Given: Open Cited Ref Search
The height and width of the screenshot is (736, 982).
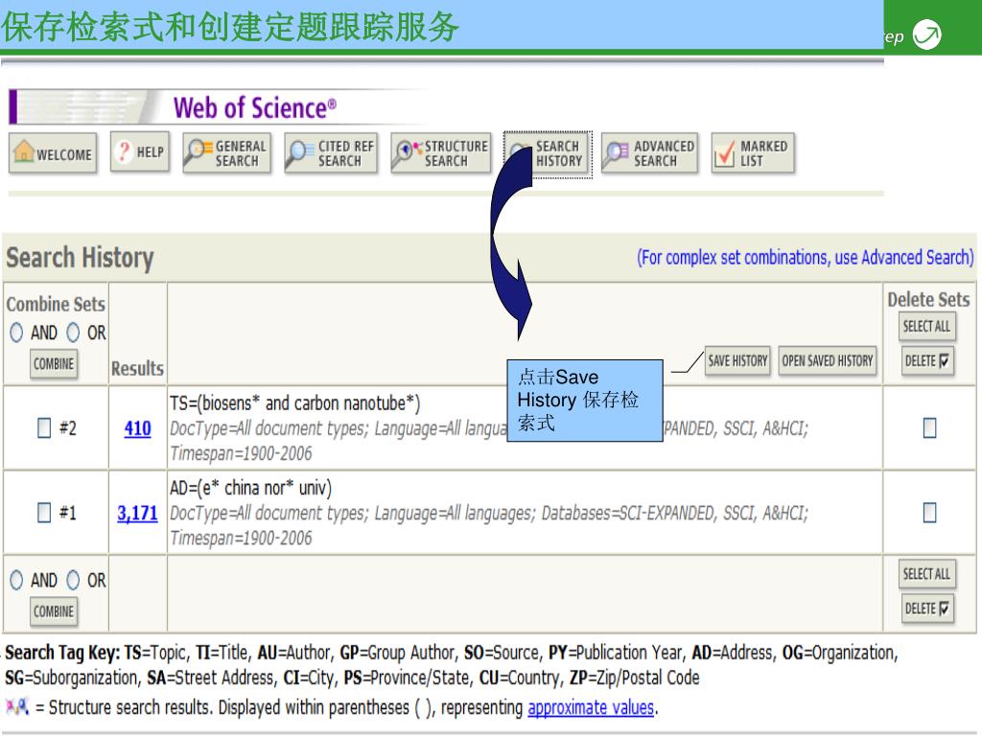Looking at the screenshot, I should point(331,152).
